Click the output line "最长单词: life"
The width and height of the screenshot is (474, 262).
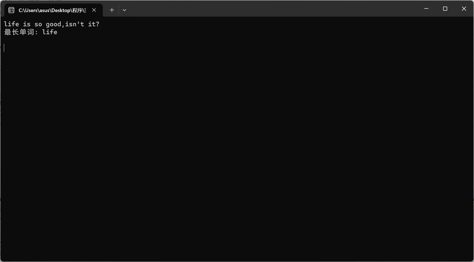31,32
